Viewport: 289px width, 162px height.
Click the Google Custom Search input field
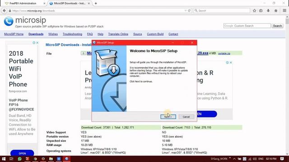[x=247, y=26]
